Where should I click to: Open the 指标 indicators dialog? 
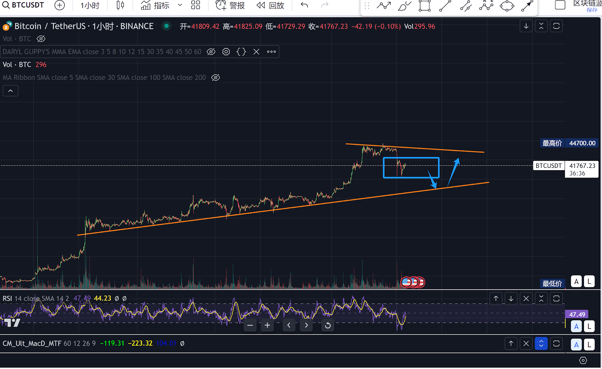point(155,5)
